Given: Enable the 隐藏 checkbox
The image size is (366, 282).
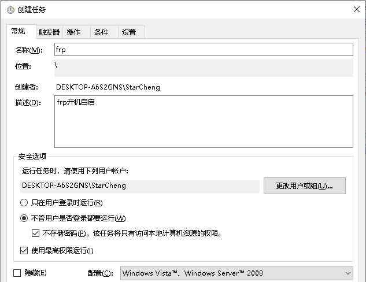Looking at the screenshot, I should pyautogui.click(x=17, y=273).
